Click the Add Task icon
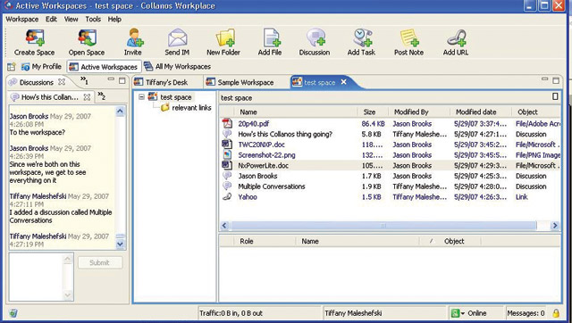Image resolution: width=572 pixels, height=323 pixels. [x=362, y=37]
